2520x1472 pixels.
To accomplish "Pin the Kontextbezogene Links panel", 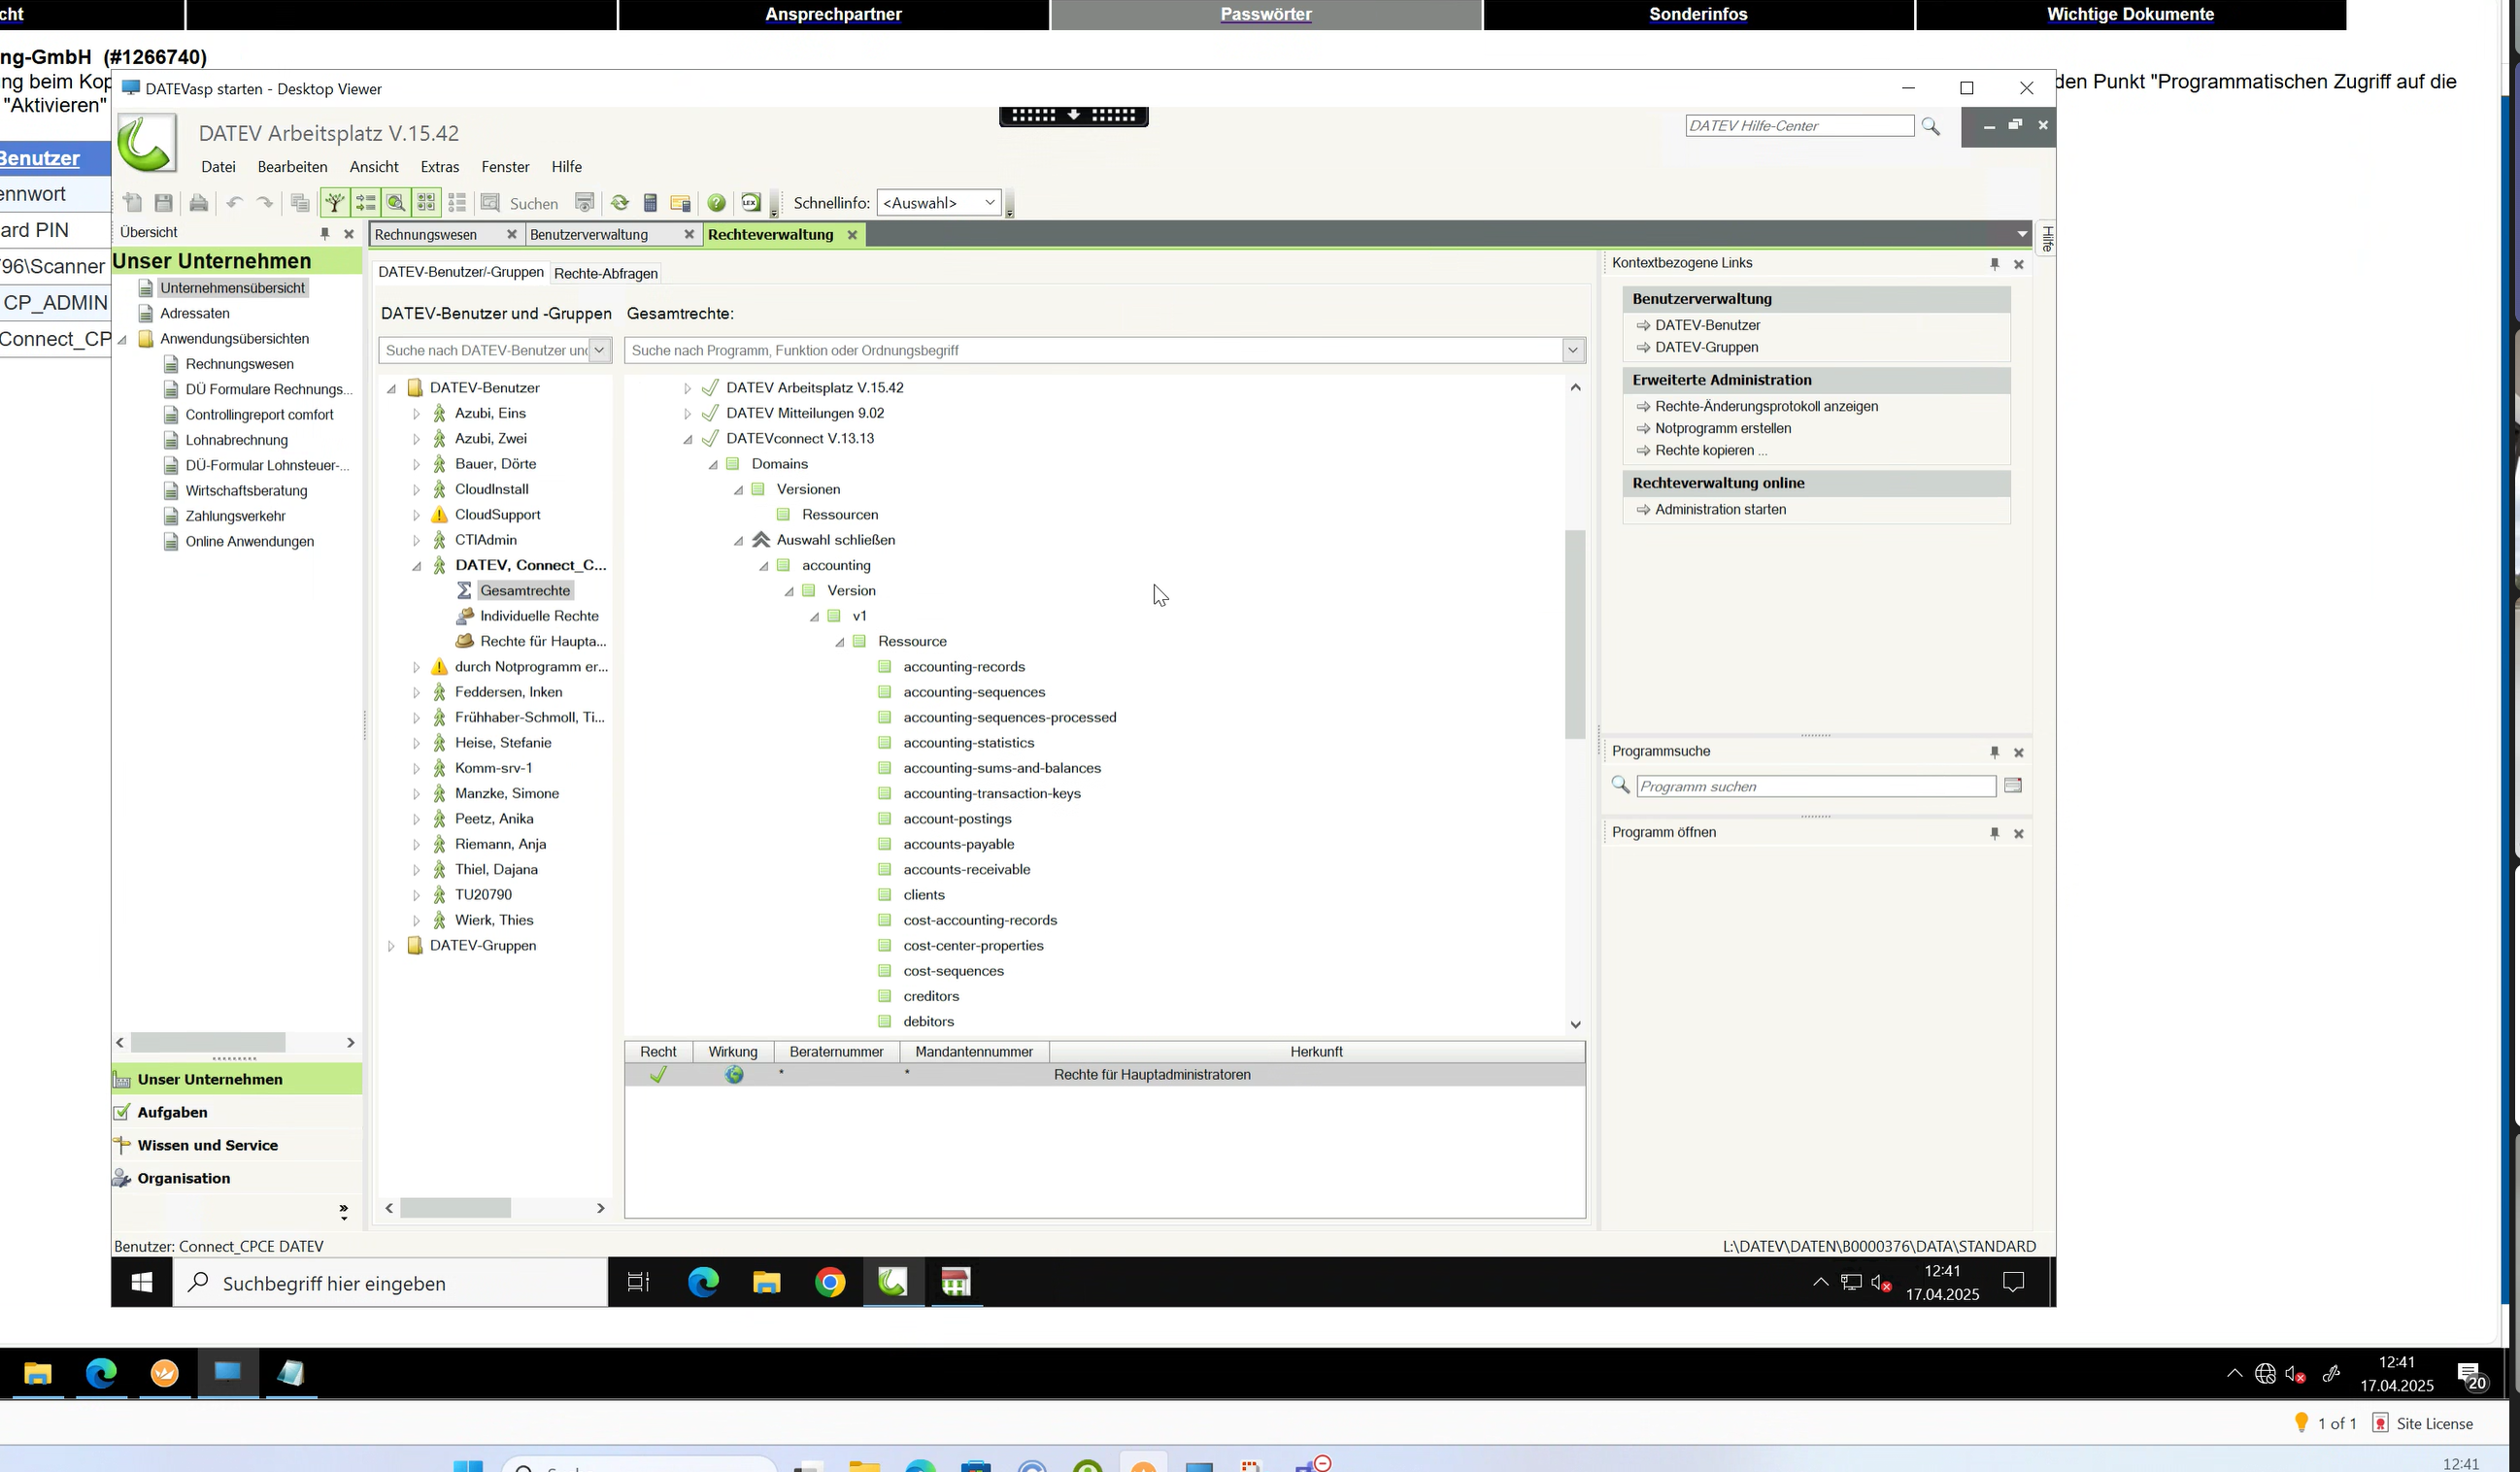I will click(x=1994, y=263).
